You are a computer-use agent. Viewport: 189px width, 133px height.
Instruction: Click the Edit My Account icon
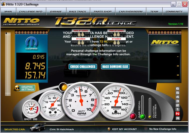pos(109,129)
